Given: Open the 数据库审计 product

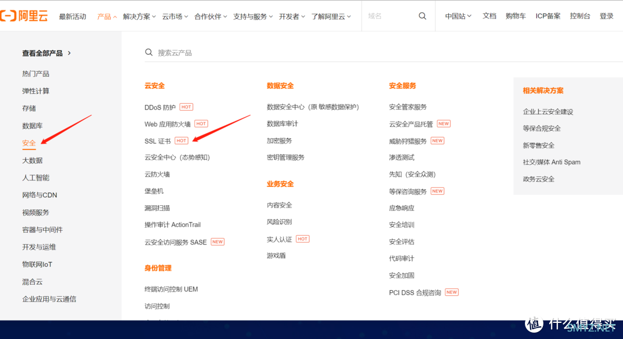Looking at the screenshot, I should [282, 124].
